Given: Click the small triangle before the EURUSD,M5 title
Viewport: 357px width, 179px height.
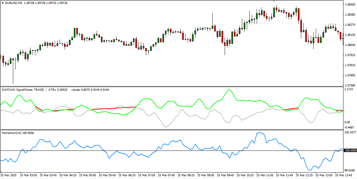Looking at the screenshot, I should click(2, 3).
